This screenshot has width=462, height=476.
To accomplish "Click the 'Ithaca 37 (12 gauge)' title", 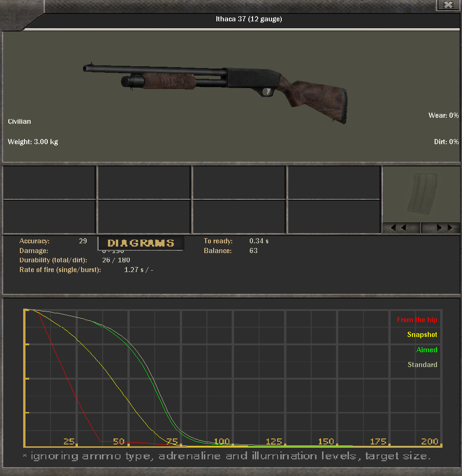I will coord(249,19).
